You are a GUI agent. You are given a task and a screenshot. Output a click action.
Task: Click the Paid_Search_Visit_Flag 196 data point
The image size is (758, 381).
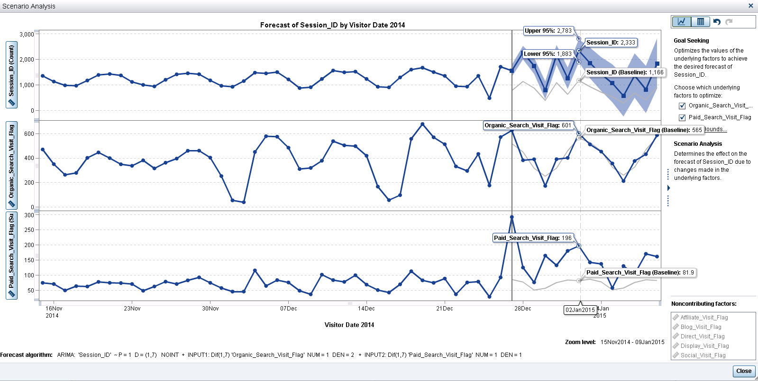579,246
